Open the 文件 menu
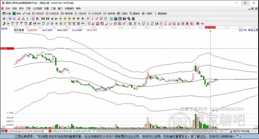 coord(7,8)
